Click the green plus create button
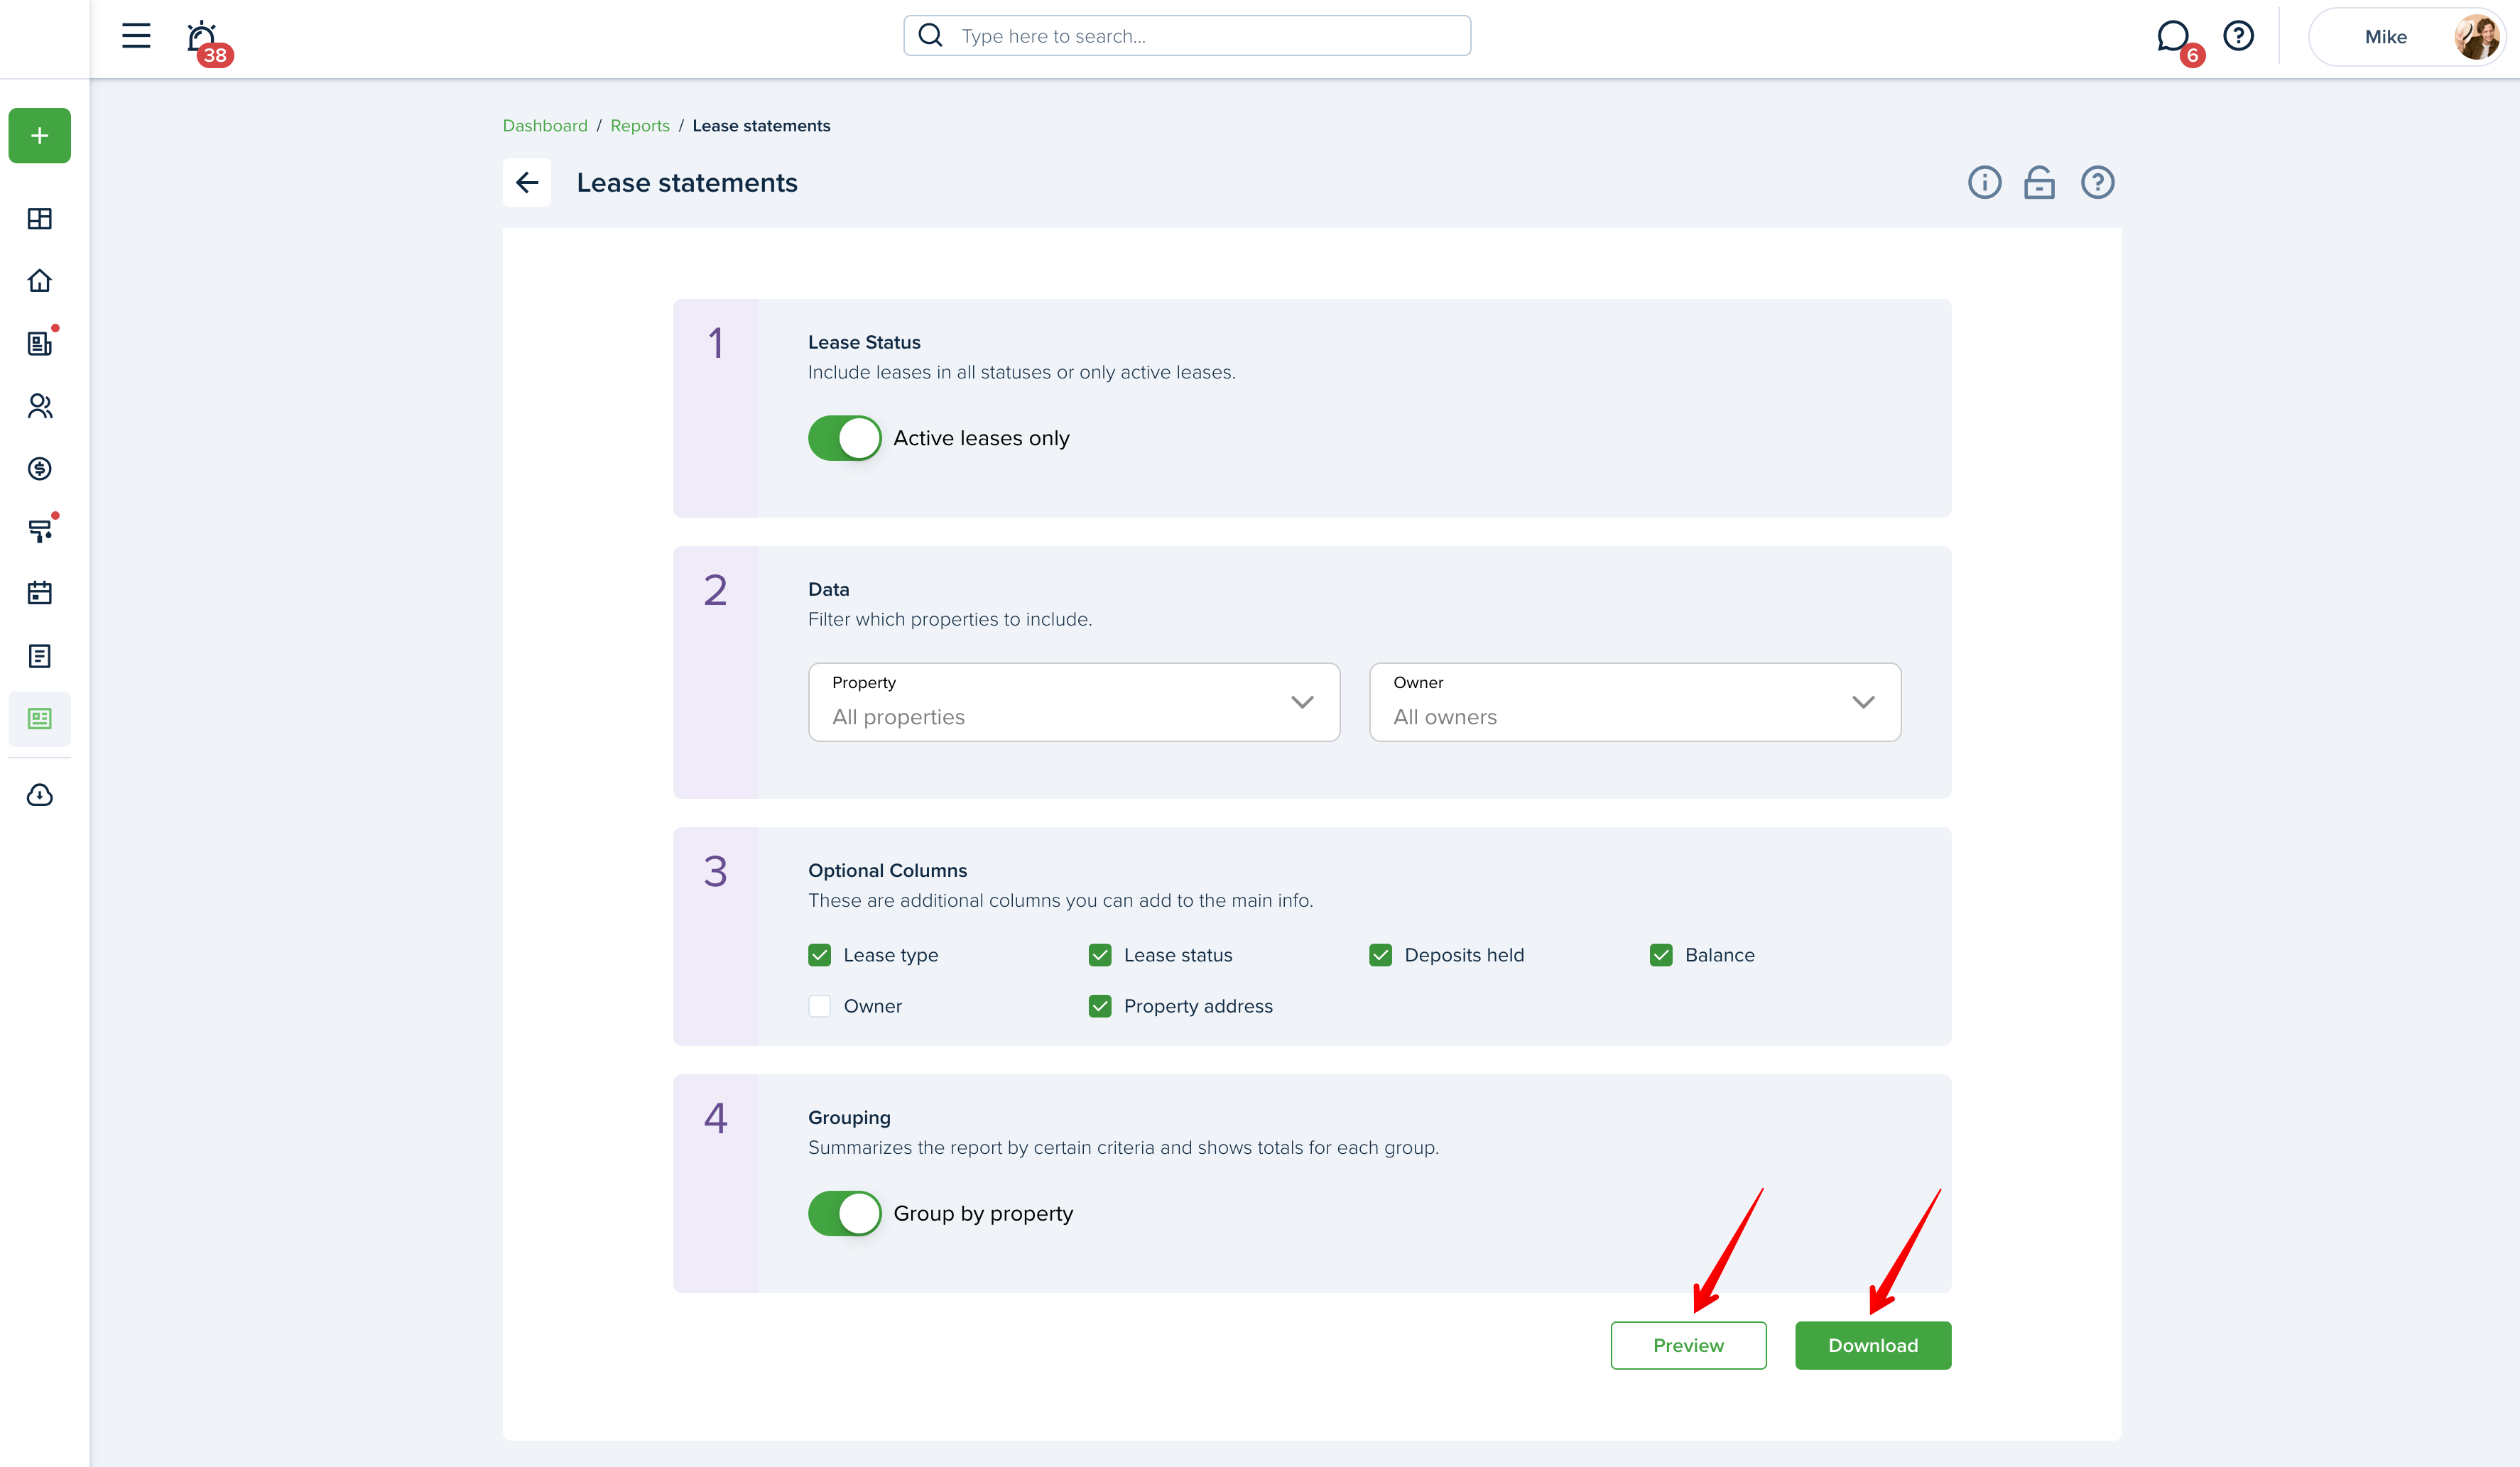 point(40,135)
